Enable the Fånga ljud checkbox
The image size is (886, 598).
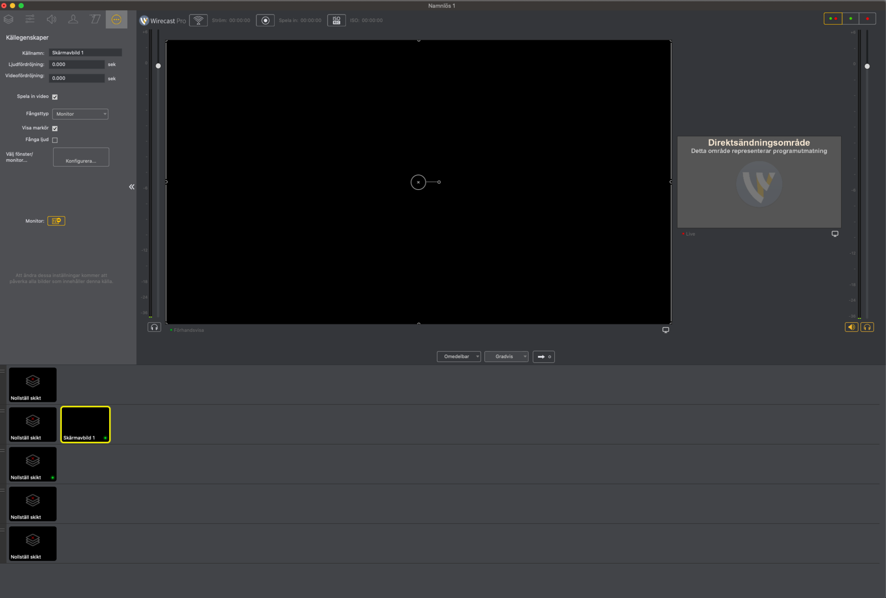pos(55,140)
